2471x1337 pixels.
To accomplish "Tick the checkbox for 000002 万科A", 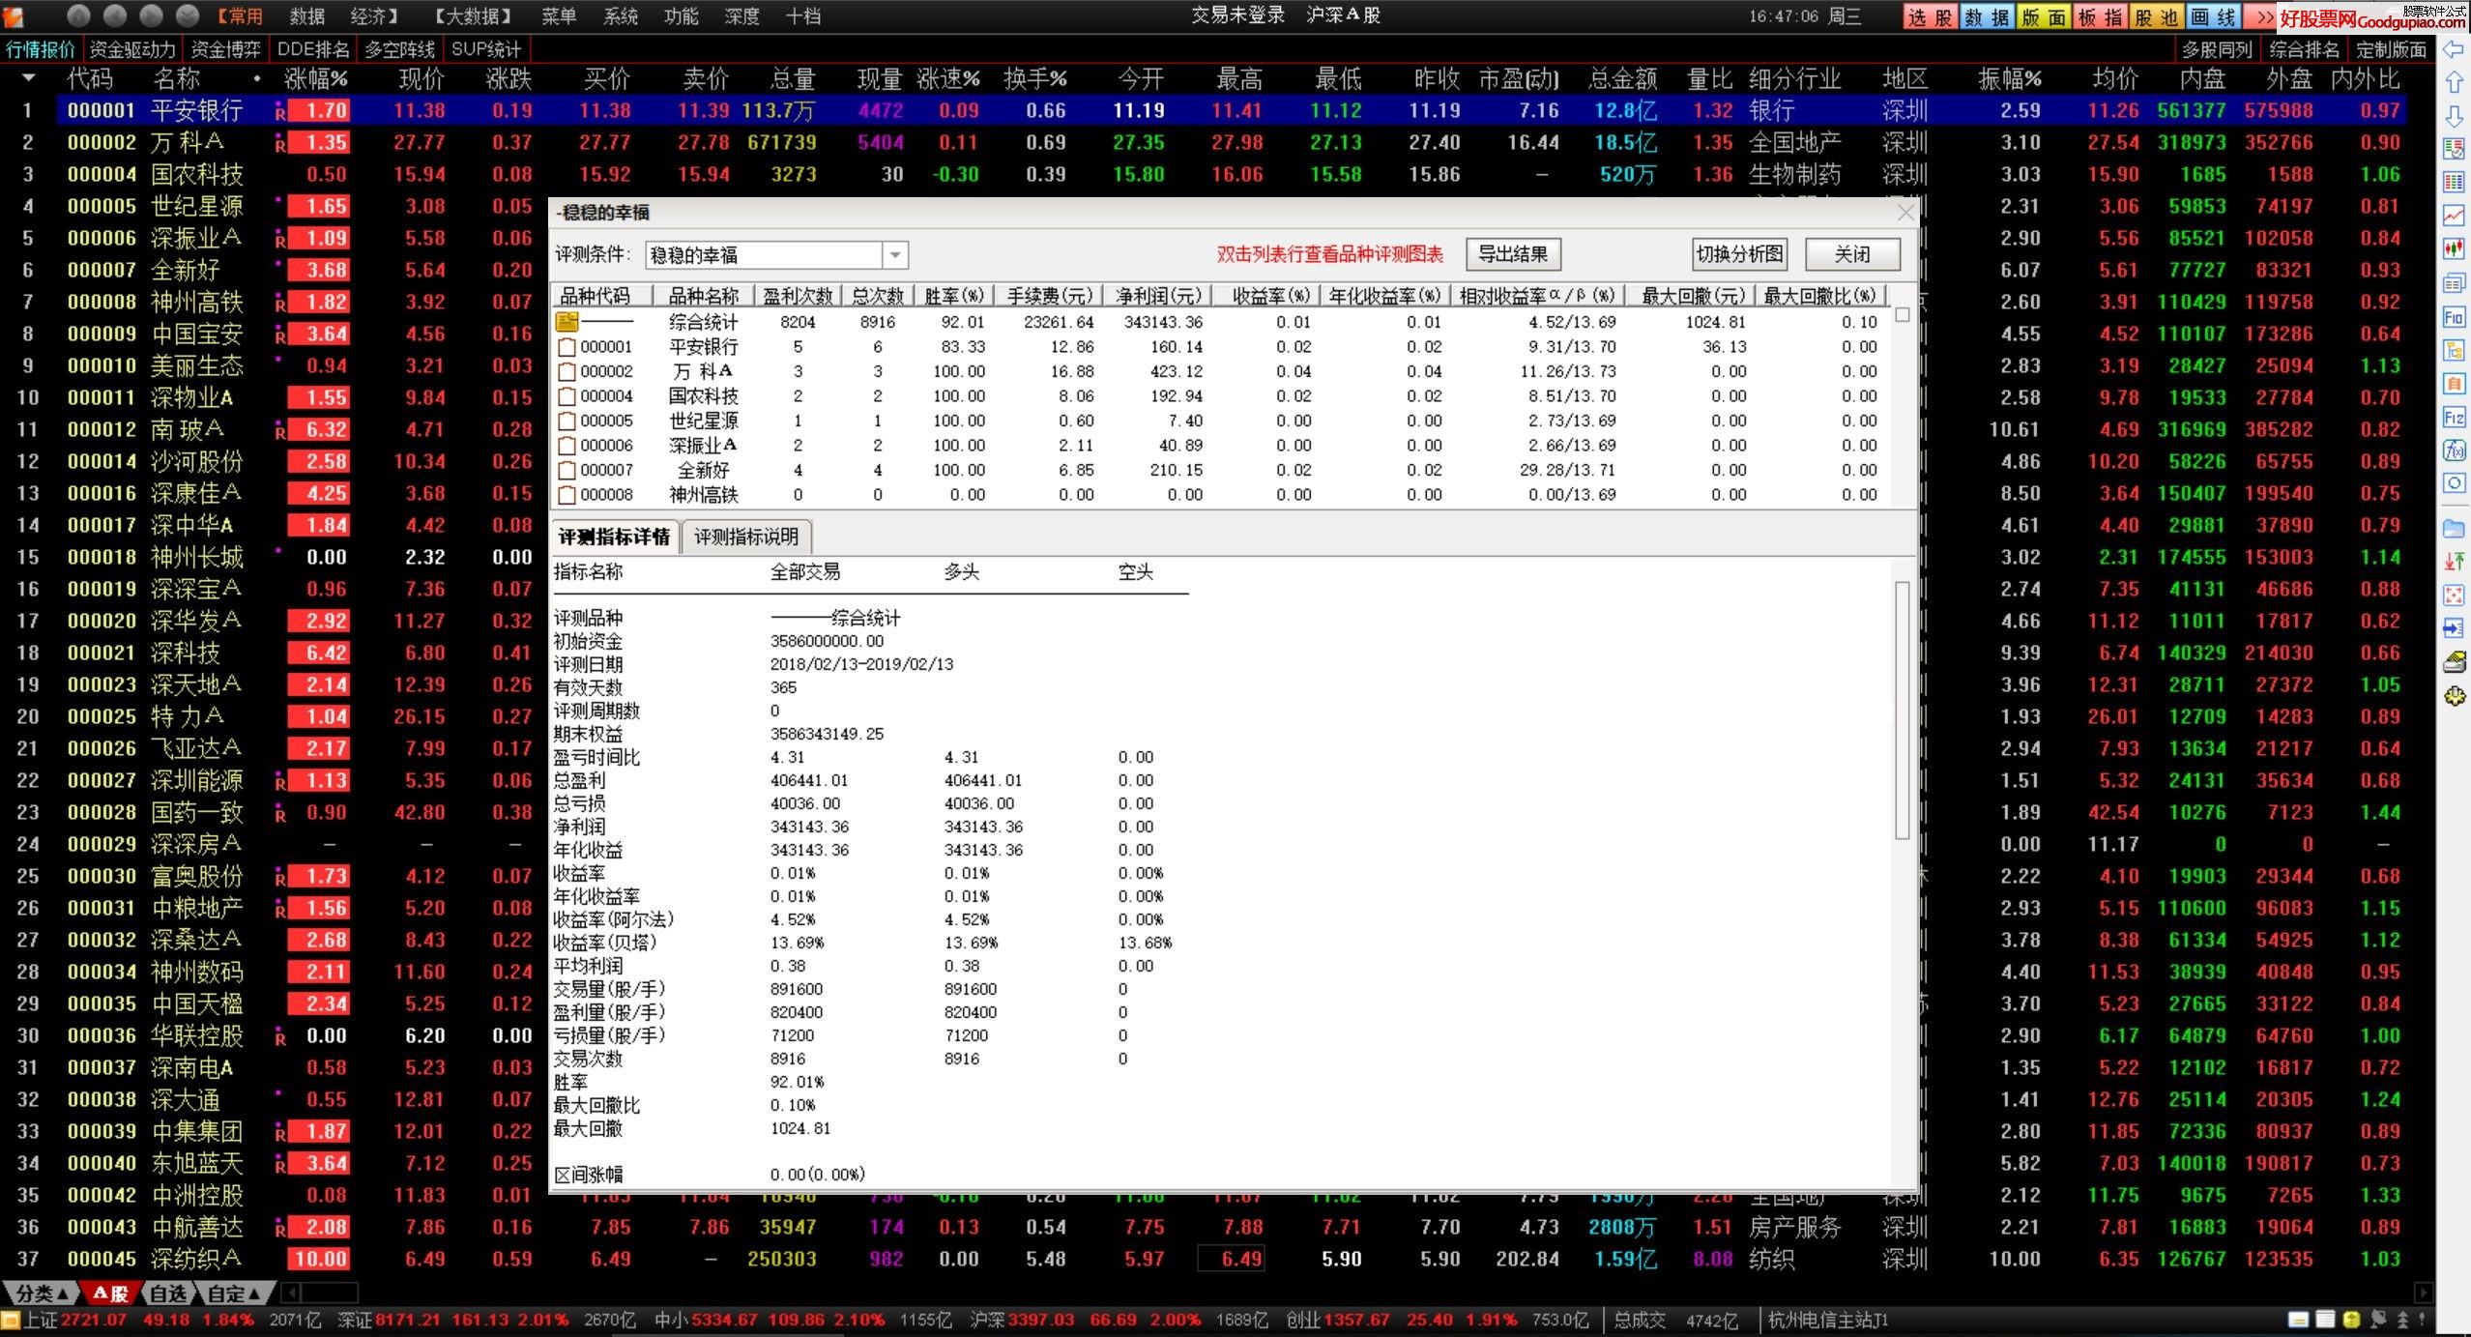I will tap(567, 371).
